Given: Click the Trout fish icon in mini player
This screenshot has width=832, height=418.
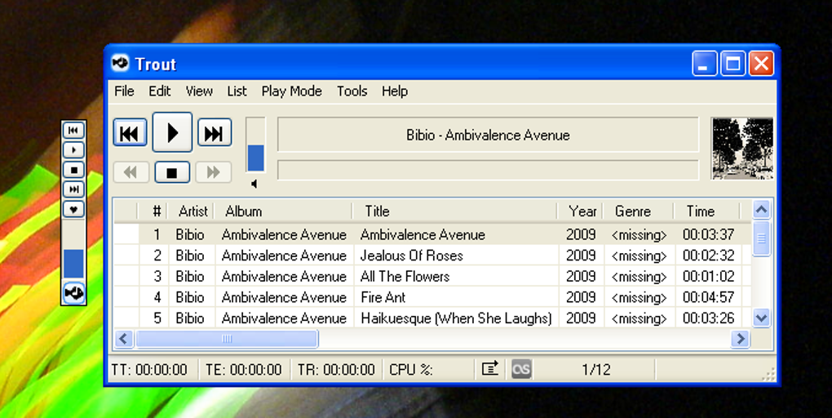Looking at the screenshot, I should pos(73,293).
